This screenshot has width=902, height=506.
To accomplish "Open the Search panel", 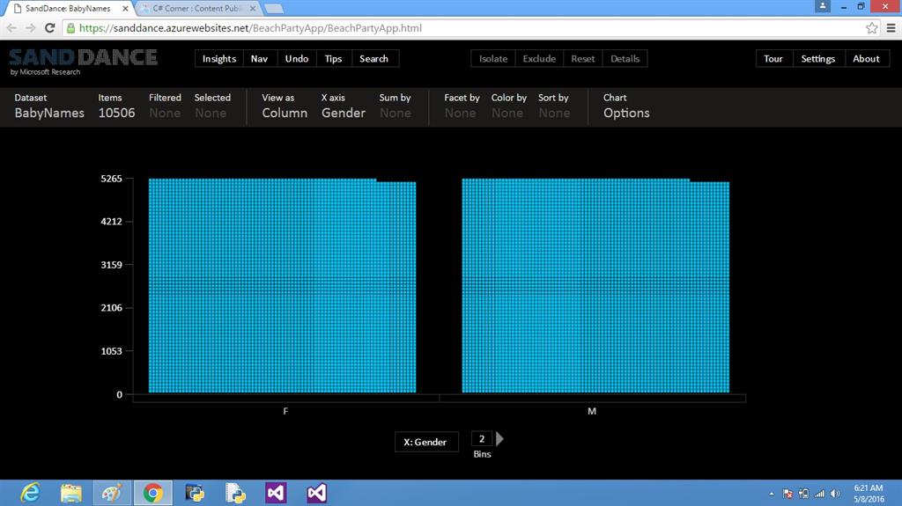I will [x=373, y=59].
